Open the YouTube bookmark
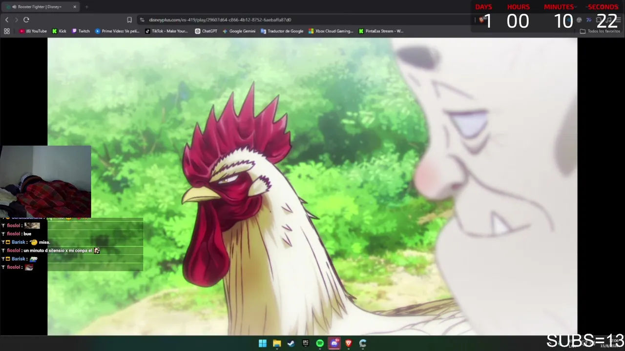Image resolution: width=625 pixels, height=351 pixels. point(33,31)
